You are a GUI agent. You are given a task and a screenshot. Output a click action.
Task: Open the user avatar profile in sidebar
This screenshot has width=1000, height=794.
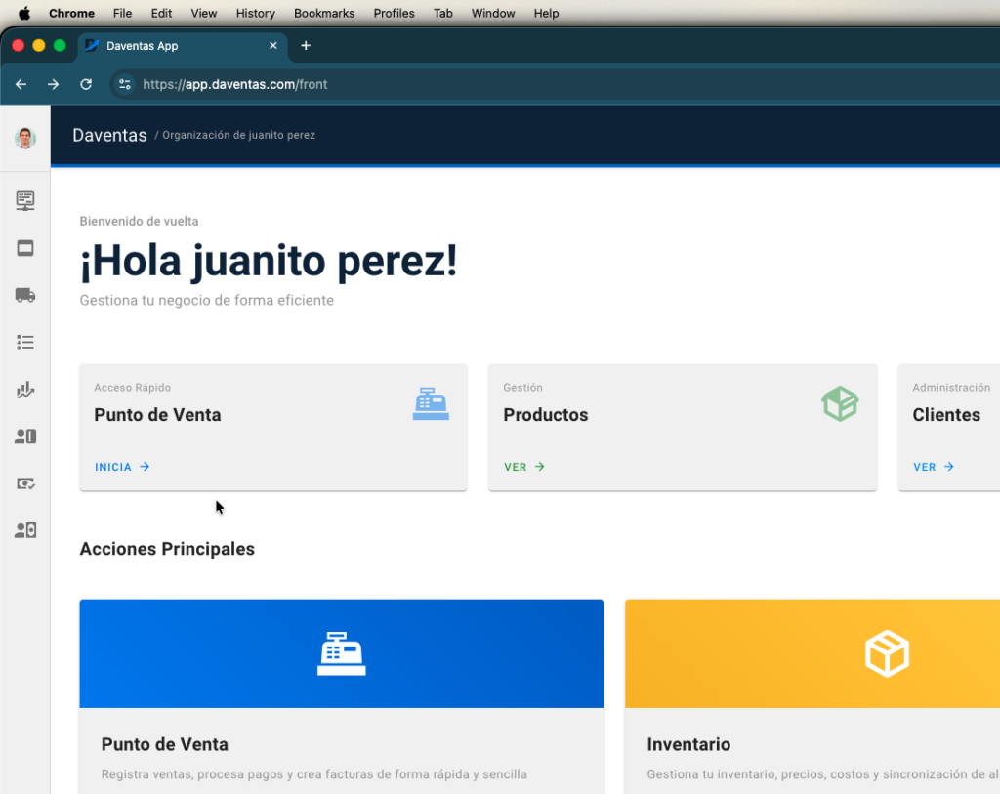coord(25,138)
